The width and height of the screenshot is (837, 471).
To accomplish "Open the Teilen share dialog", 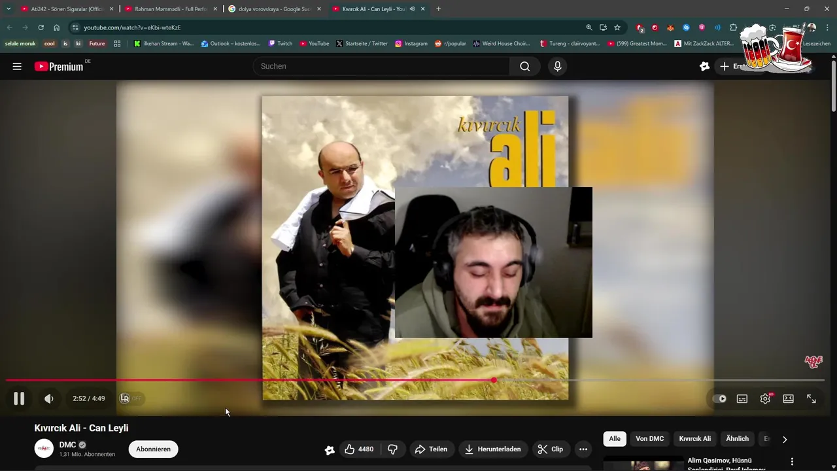I will (432, 449).
